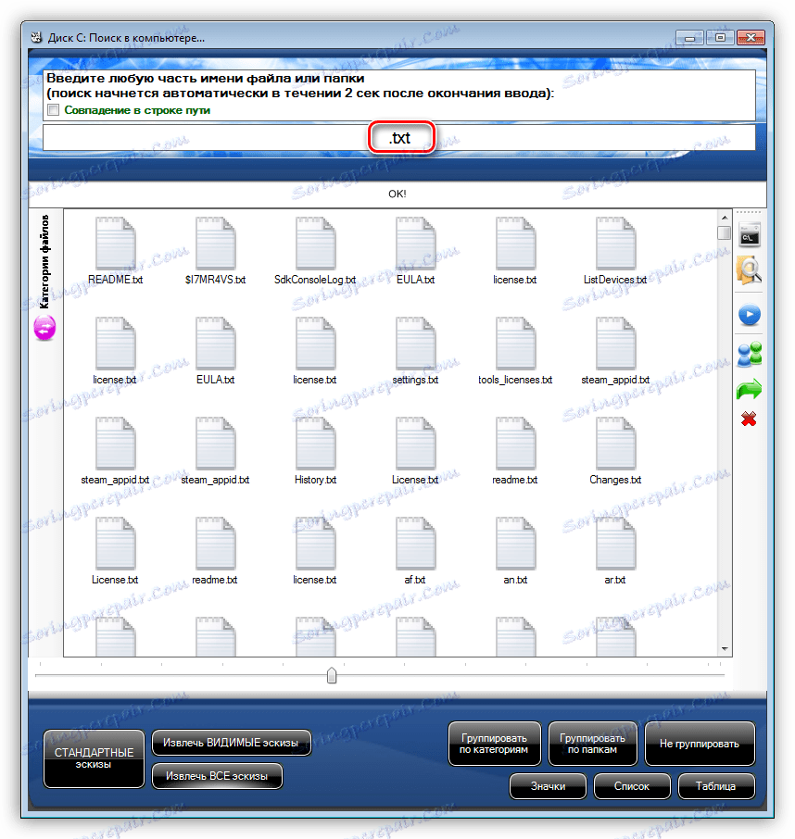Select the $I7MR4VS.txt file icon
The image size is (795, 839).
(x=215, y=244)
